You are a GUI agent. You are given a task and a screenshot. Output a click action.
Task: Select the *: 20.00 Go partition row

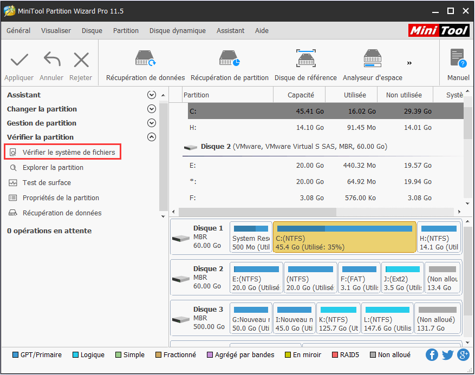tap(326, 182)
